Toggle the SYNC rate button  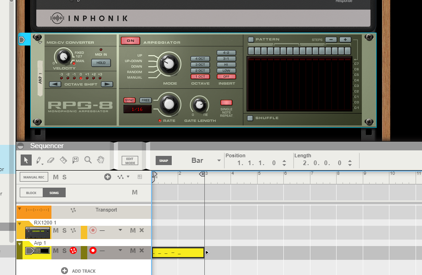[x=129, y=100]
